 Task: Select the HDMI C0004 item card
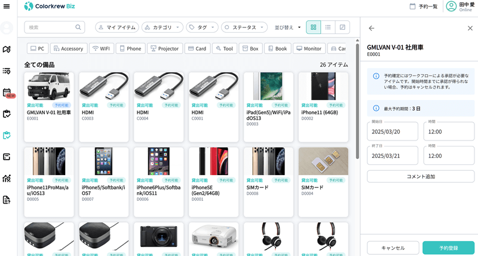(158, 107)
